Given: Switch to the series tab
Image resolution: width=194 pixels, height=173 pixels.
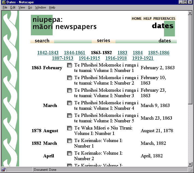Looking at the screenshot, I should (103, 41).
